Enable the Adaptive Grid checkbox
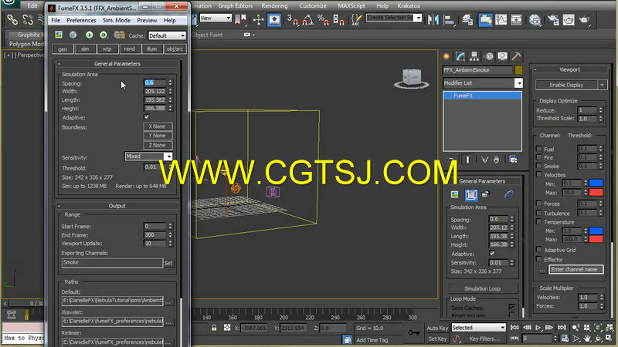Screen dimensions: 618x347 [538, 249]
